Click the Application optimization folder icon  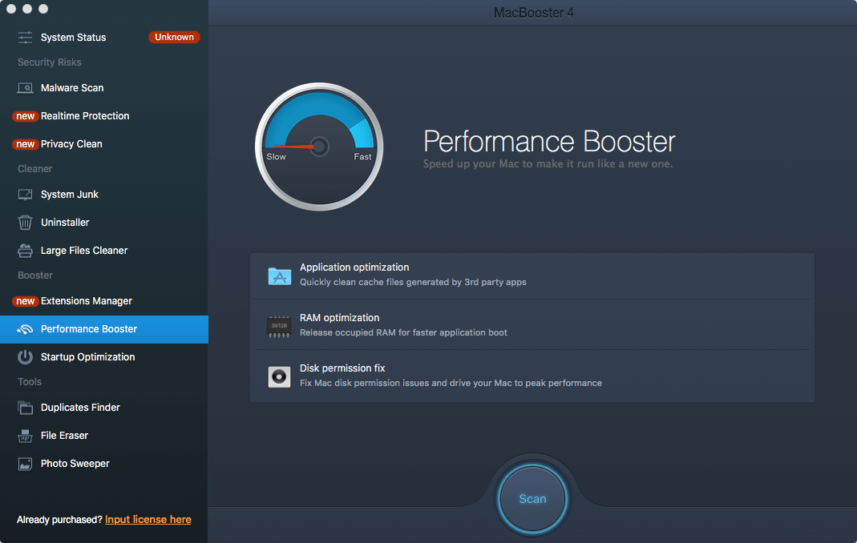[x=279, y=276]
